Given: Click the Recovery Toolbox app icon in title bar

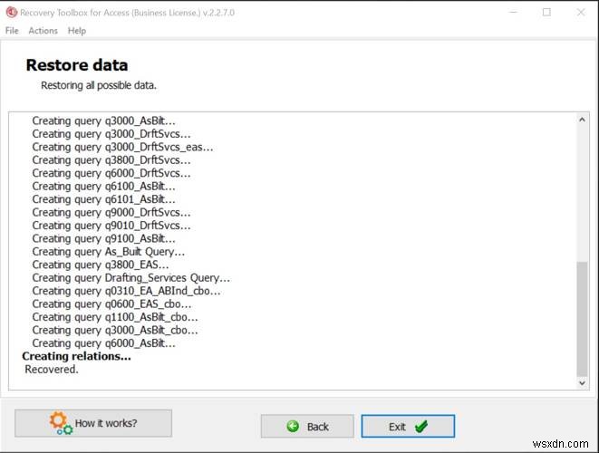Looking at the screenshot, I should (12, 12).
